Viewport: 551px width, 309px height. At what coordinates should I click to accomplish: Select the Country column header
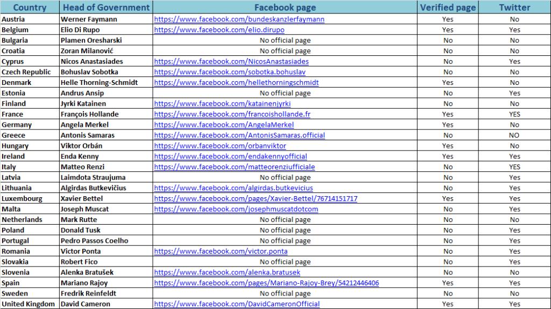tap(30, 8)
